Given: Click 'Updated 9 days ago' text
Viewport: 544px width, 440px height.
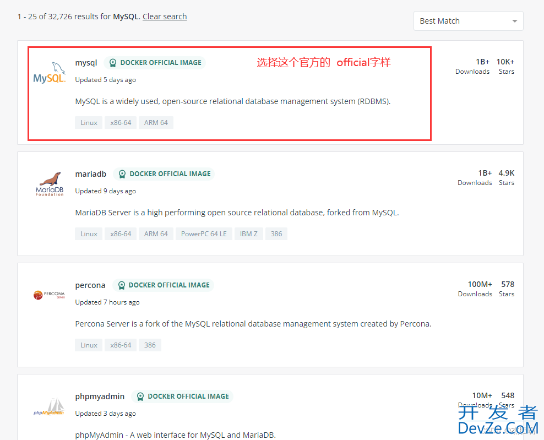Looking at the screenshot, I should point(106,191).
